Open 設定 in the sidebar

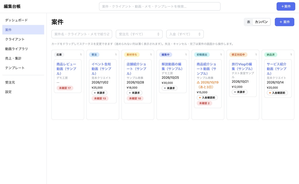pos(23,92)
